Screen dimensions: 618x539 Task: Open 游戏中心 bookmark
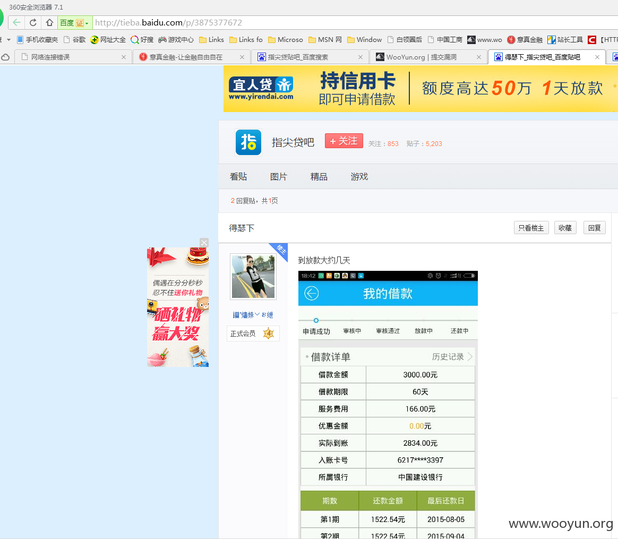tap(176, 39)
